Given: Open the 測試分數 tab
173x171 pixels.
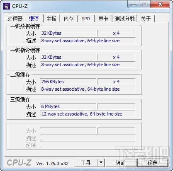Looking at the screenshot, I should pos(124,19).
